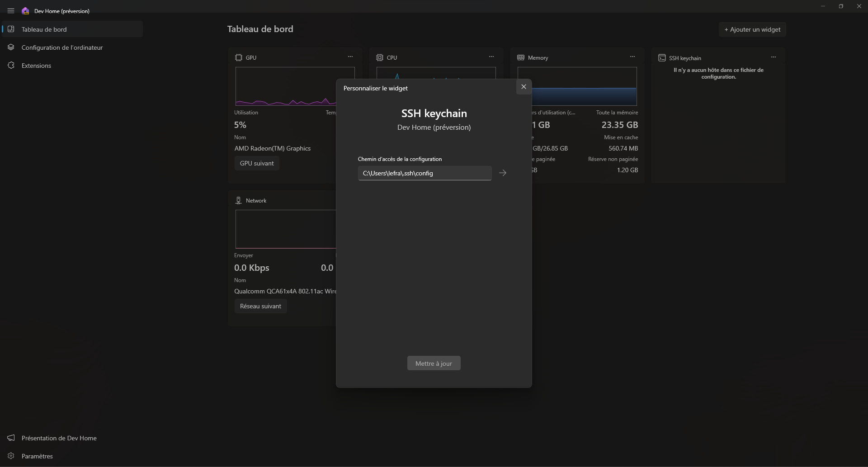Open the Memory widget options ellipsis menu
This screenshot has width=868, height=467.
pyautogui.click(x=632, y=57)
